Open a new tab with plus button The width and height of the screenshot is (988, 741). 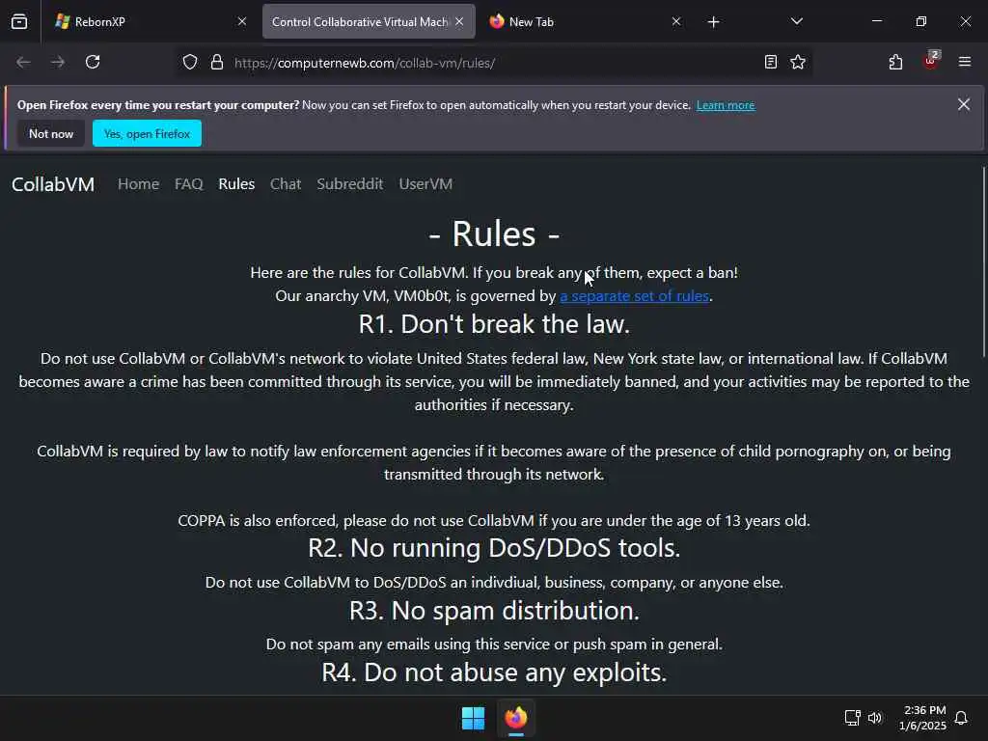(713, 22)
